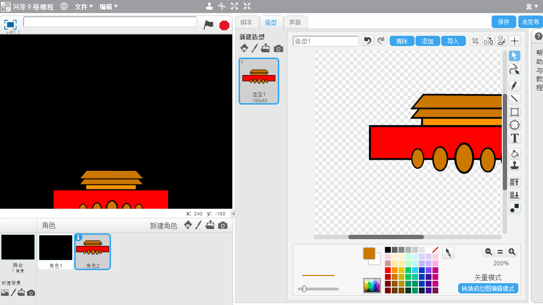Undo the last drawing action
This screenshot has height=305, width=543.
368,41
